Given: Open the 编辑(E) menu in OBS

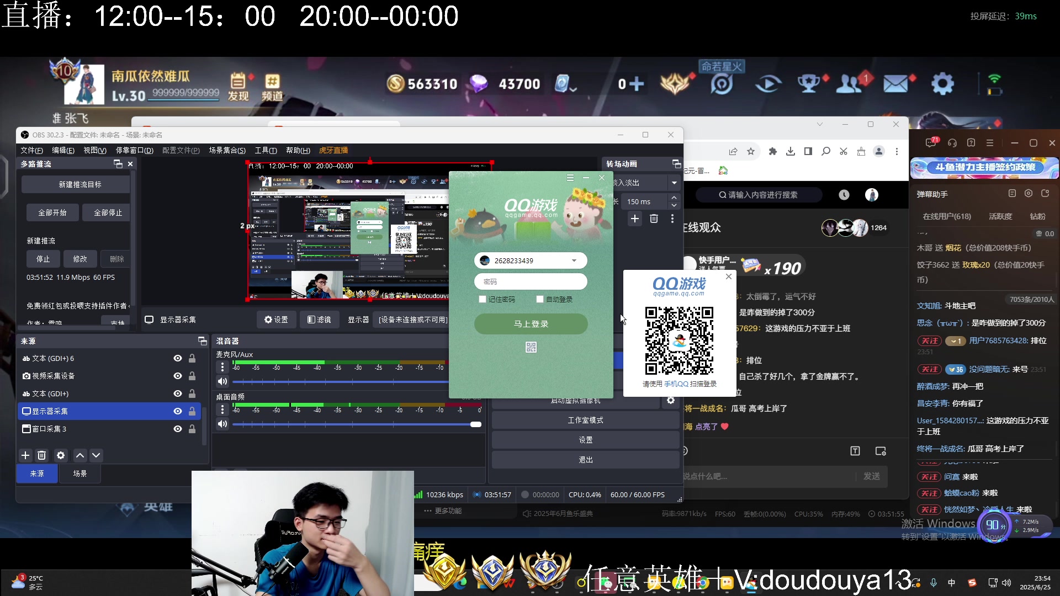Looking at the screenshot, I should point(63,150).
